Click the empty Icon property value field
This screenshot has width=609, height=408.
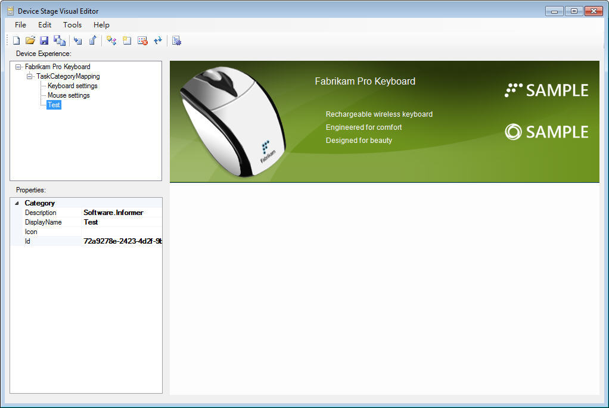click(122, 232)
